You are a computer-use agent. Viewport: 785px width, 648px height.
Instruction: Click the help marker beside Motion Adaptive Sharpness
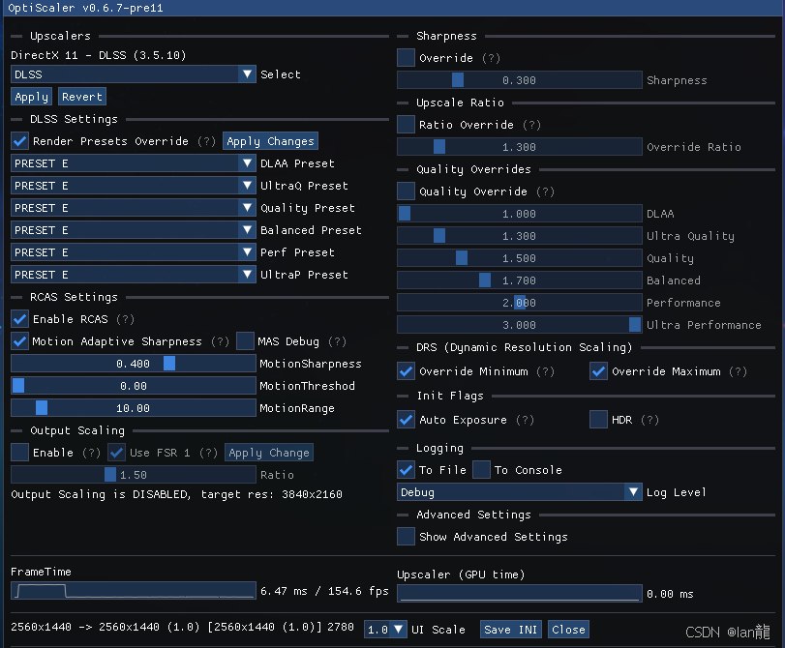click(x=220, y=341)
